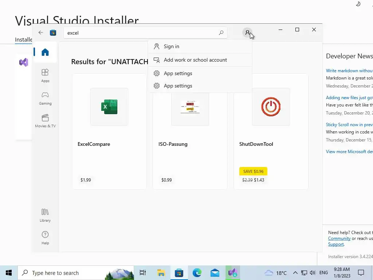373x280 pixels.
Task: Click Visual Studio Installer taskbar icon
Action: [233, 273]
